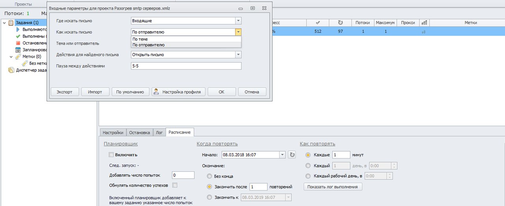Click the Каждые минут value field
The image size is (505, 206).
click(x=341, y=155)
